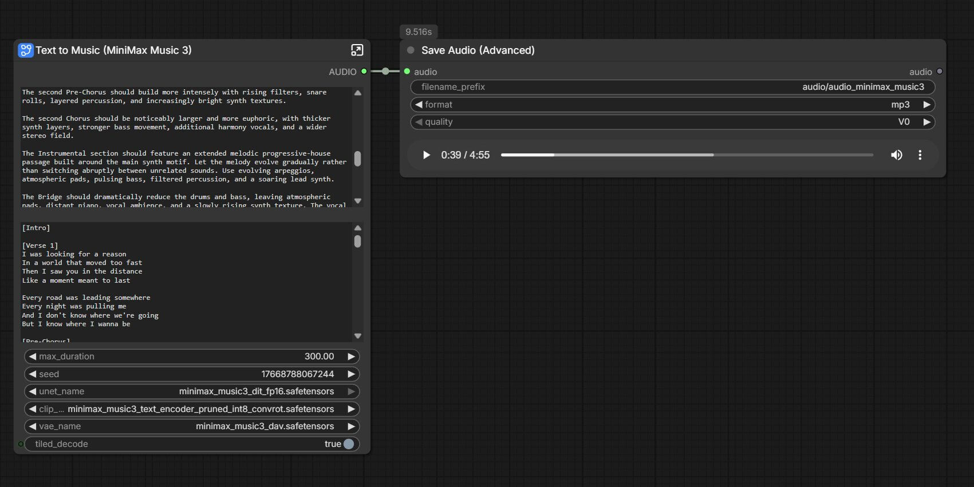This screenshot has width=974, height=487.
Task: Click the lyrics scrollbar up arrow
Action: tap(358, 228)
